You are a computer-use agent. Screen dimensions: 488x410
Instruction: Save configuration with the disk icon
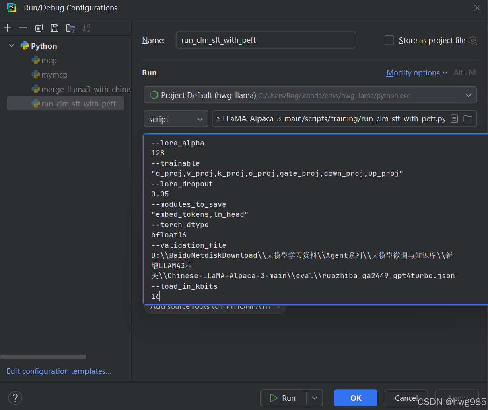coord(55,28)
